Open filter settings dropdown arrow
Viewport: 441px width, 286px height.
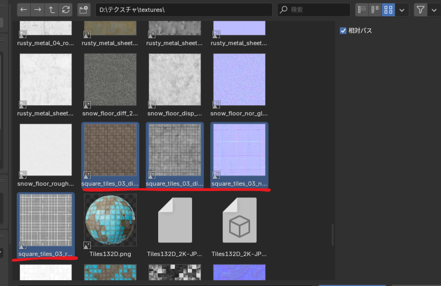[x=434, y=10]
